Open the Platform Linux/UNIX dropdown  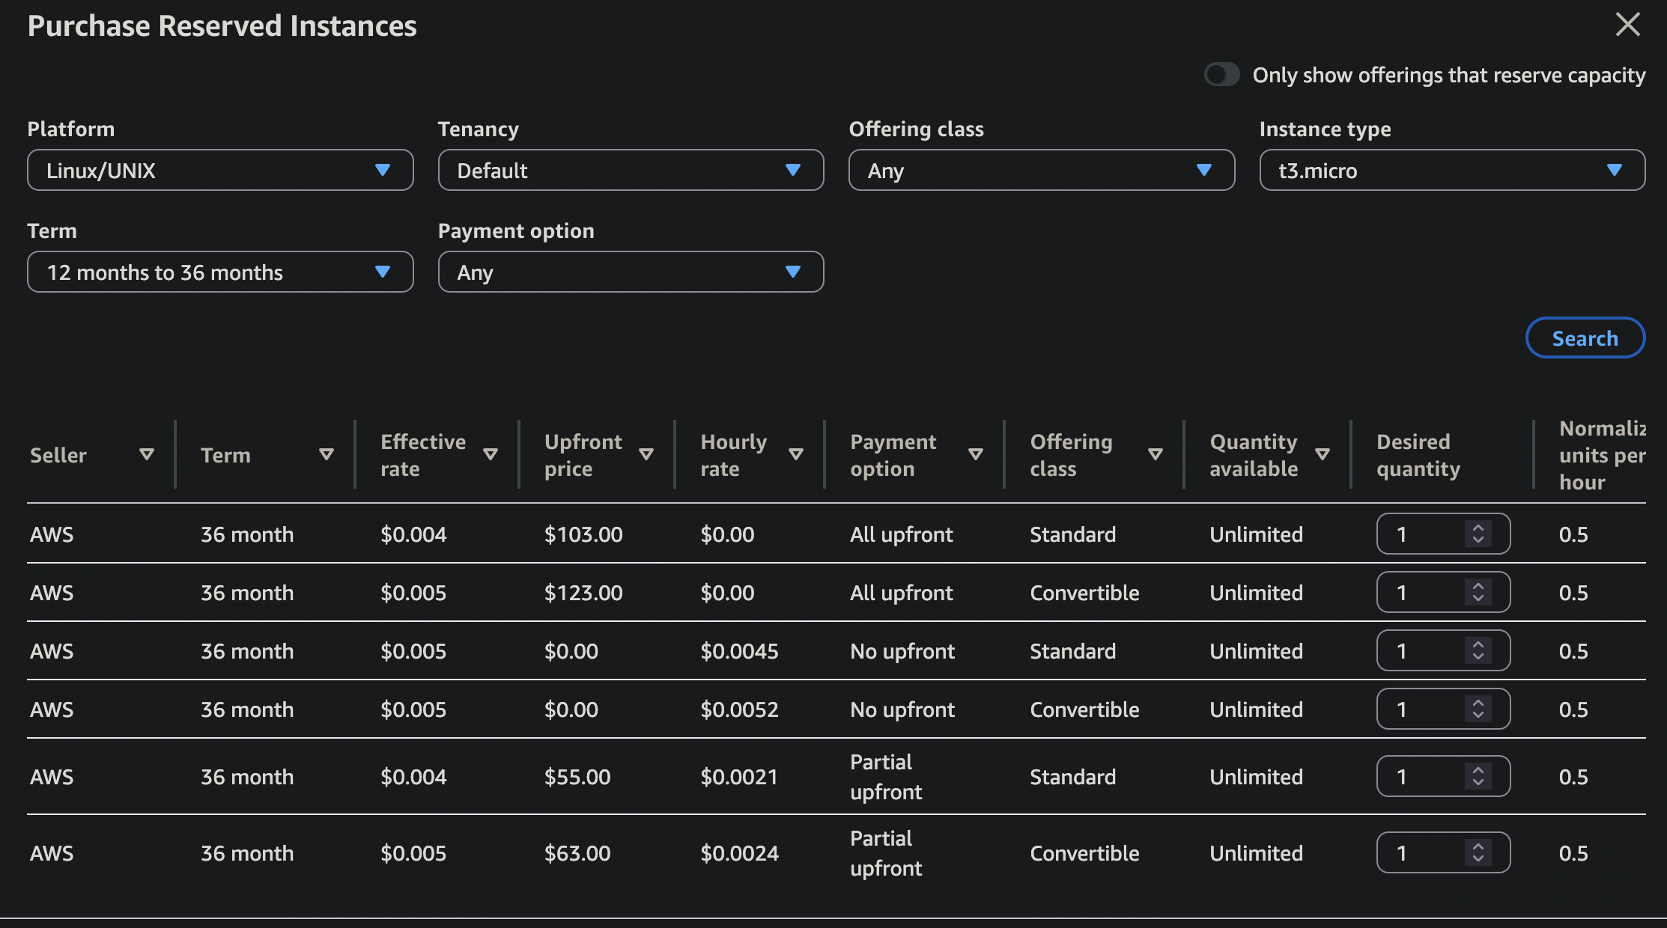tap(220, 170)
